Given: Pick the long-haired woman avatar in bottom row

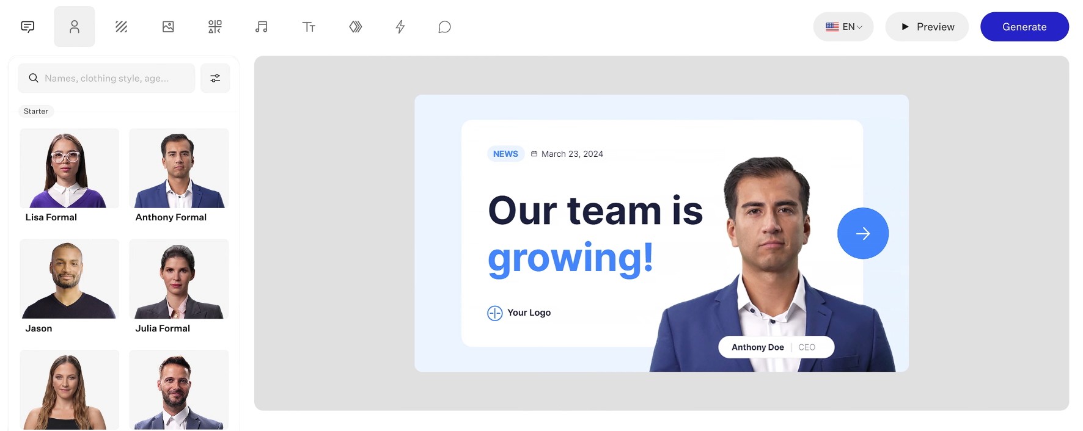Looking at the screenshot, I should (x=70, y=389).
